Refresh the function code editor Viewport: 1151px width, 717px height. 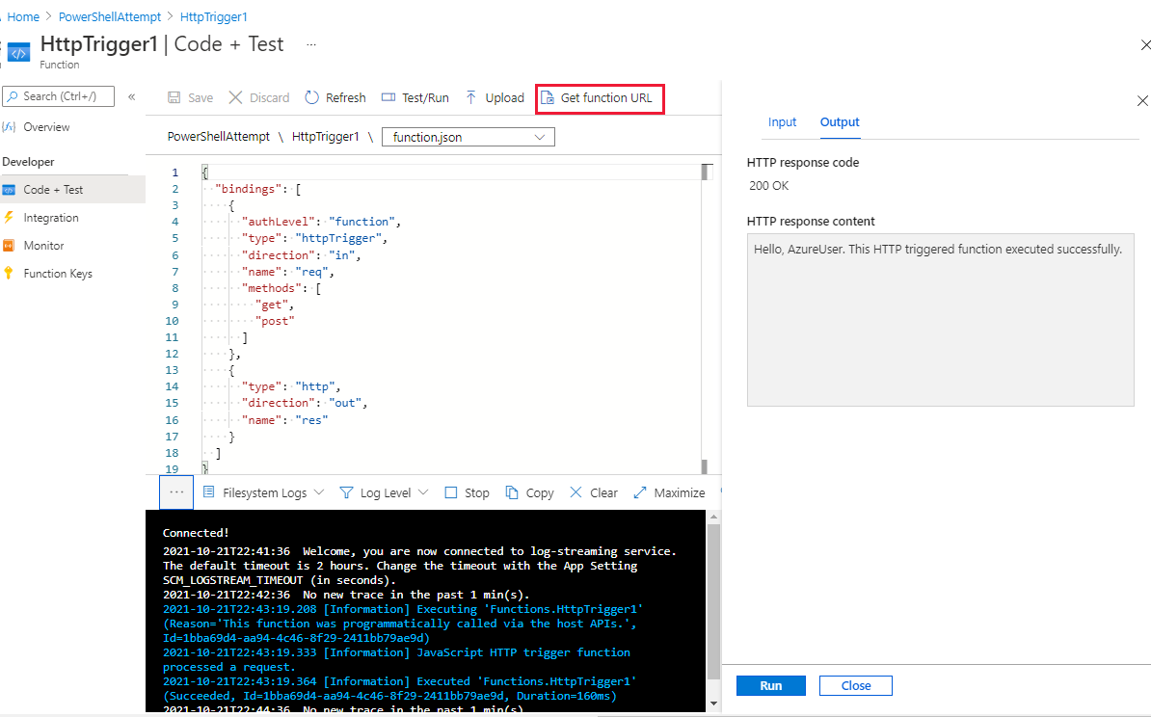tap(335, 97)
